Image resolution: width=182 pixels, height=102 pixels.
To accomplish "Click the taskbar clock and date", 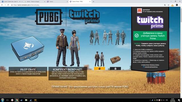I will coord(173,100).
